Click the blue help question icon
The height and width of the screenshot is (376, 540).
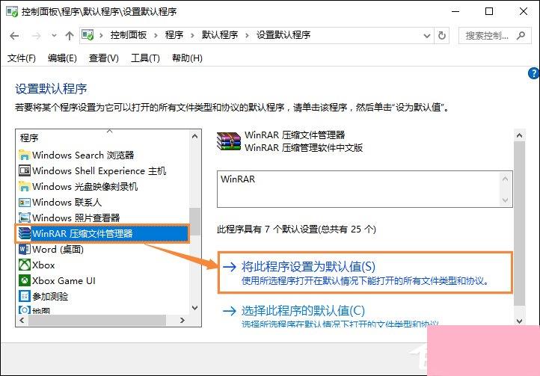[x=533, y=73]
